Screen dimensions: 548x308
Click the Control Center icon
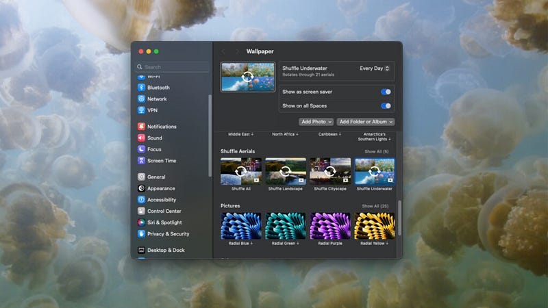point(141,211)
